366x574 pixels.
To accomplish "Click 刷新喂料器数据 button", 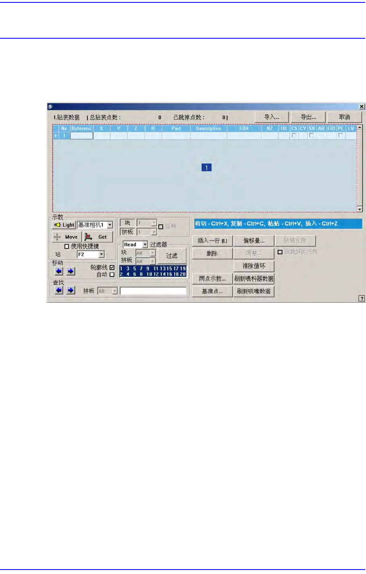I will coord(254,279).
